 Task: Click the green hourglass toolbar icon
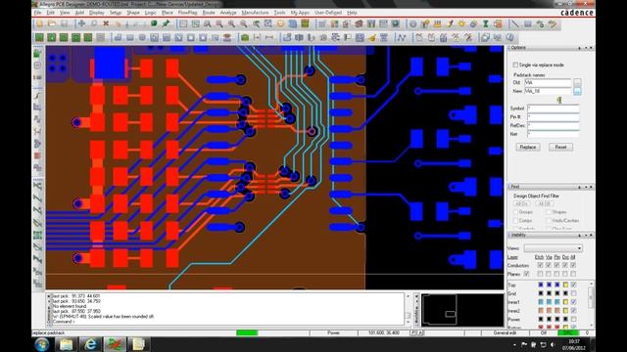click(x=486, y=23)
